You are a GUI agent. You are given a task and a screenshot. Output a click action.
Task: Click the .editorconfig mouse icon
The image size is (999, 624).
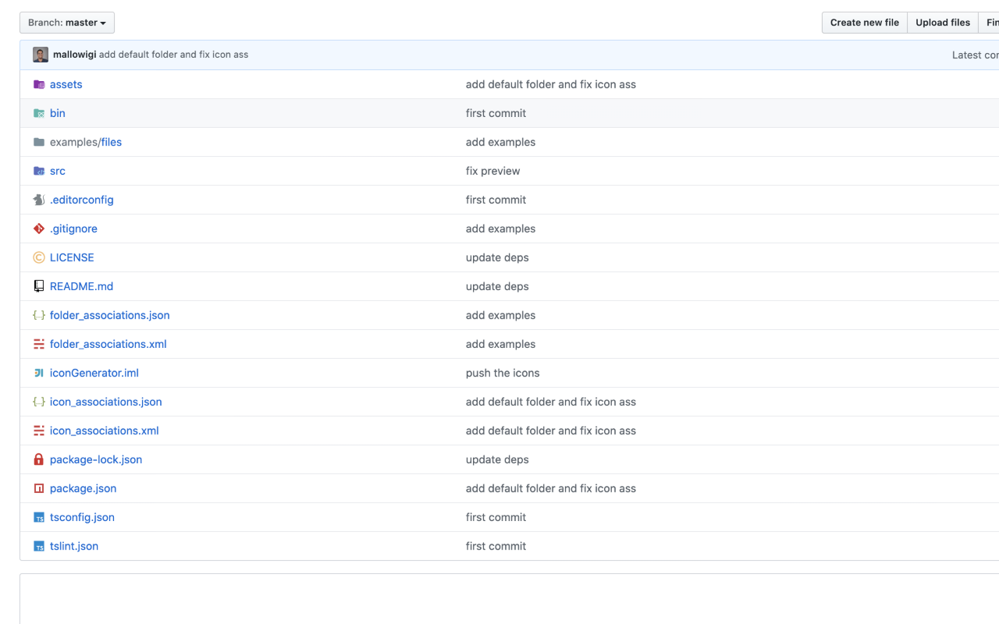tap(39, 200)
